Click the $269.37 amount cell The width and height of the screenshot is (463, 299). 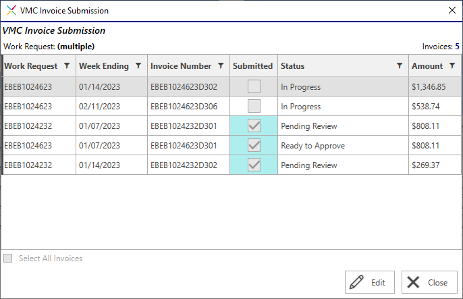(x=435, y=165)
